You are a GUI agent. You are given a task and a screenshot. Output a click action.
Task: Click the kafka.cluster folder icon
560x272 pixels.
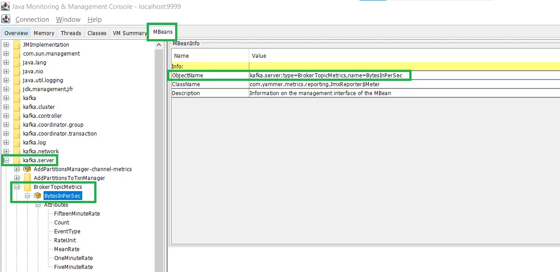[17, 107]
